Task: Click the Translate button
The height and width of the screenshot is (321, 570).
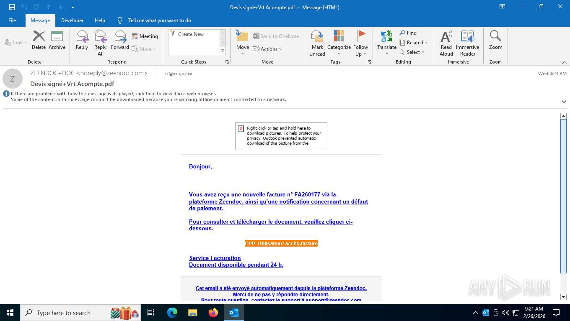Action: pos(387,43)
